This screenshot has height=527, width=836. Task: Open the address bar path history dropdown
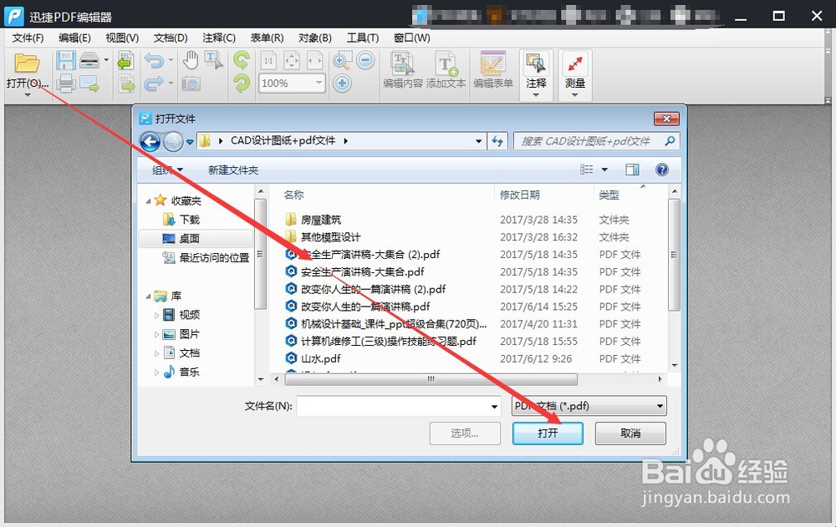479,141
